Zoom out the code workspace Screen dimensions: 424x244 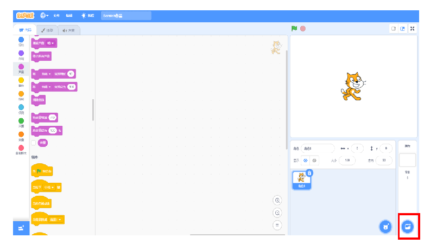pos(277,213)
